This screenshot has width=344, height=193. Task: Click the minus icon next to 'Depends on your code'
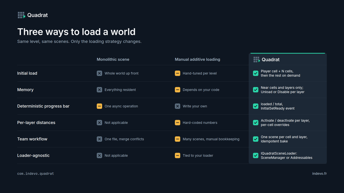click(177, 90)
